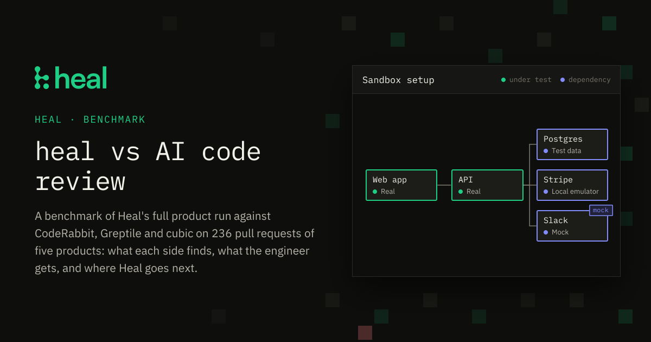651x342 pixels.
Task: Select the Postgres dependency box
Action: pos(572,144)
